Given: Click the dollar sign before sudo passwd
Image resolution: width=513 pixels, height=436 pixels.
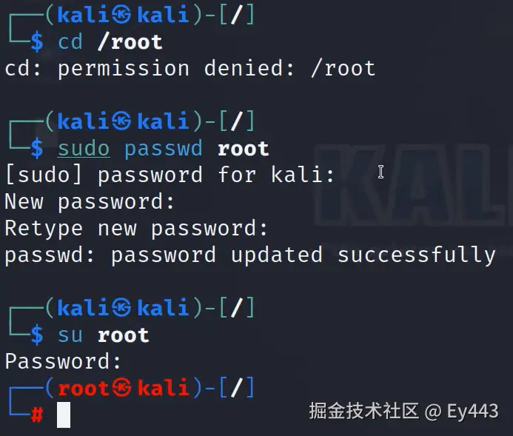Looking at the screenshot, I should [x=37, y=149].
